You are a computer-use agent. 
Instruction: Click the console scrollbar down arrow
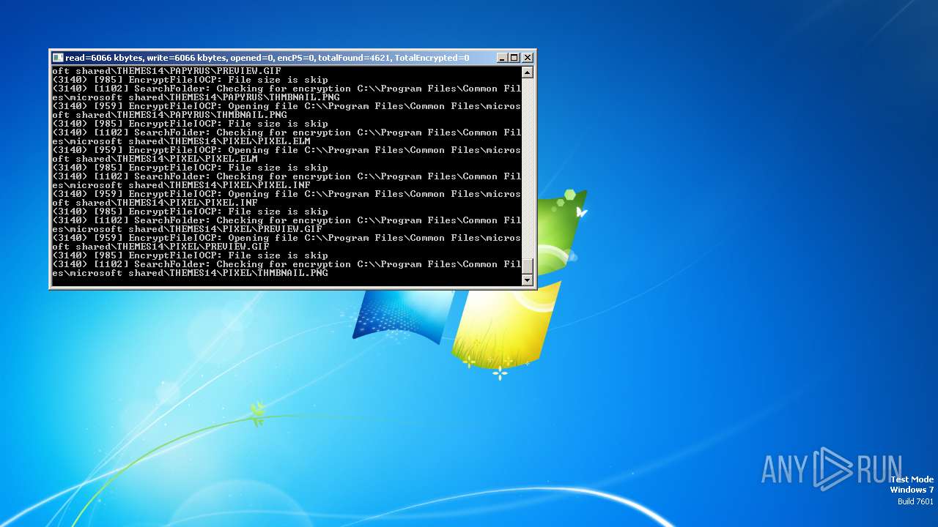[527, 280]
